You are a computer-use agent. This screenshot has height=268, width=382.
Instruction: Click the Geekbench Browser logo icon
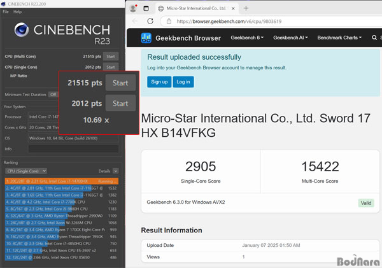click(x=146, y=38)
